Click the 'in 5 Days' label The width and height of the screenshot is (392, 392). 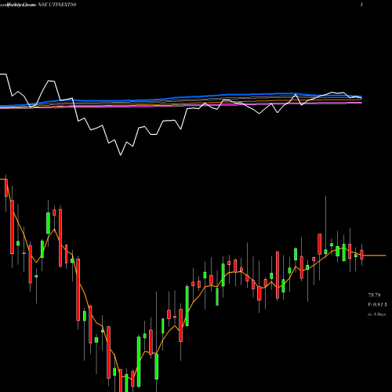(376, 314)
